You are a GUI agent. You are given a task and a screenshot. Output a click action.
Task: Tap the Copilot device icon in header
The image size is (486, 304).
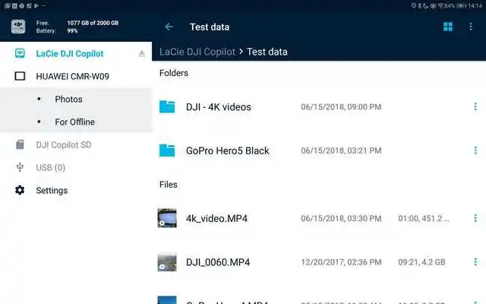point(18,27)
